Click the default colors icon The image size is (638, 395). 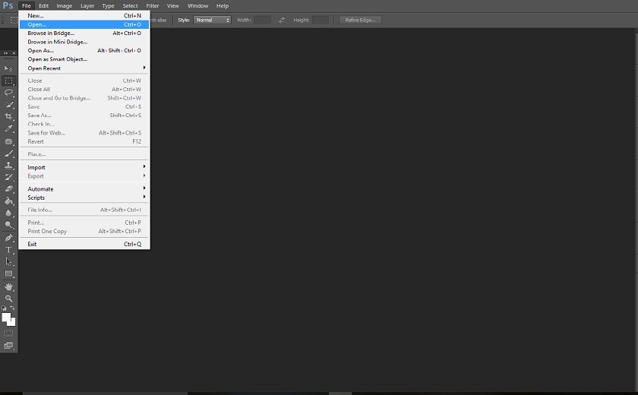click(4, 308)
